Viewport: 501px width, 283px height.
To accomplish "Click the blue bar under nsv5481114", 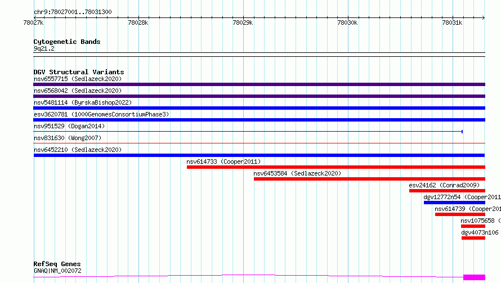I will (x=259, y=108).
